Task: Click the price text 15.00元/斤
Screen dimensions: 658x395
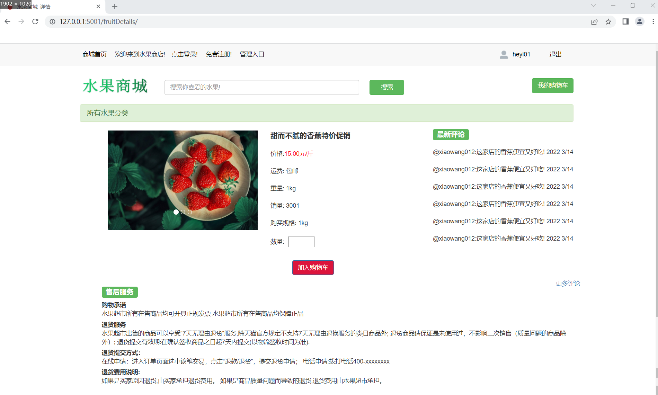Action: tap(299, 154)
